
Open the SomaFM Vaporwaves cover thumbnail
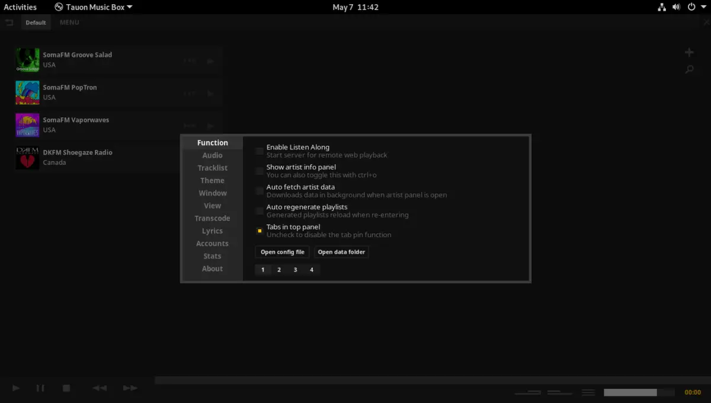[27, 125]
